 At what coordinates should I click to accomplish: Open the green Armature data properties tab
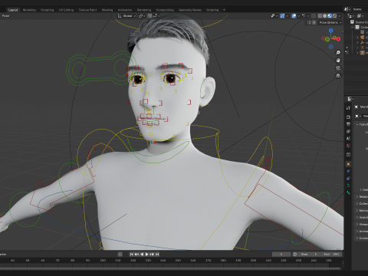click(x=348, y=186)
